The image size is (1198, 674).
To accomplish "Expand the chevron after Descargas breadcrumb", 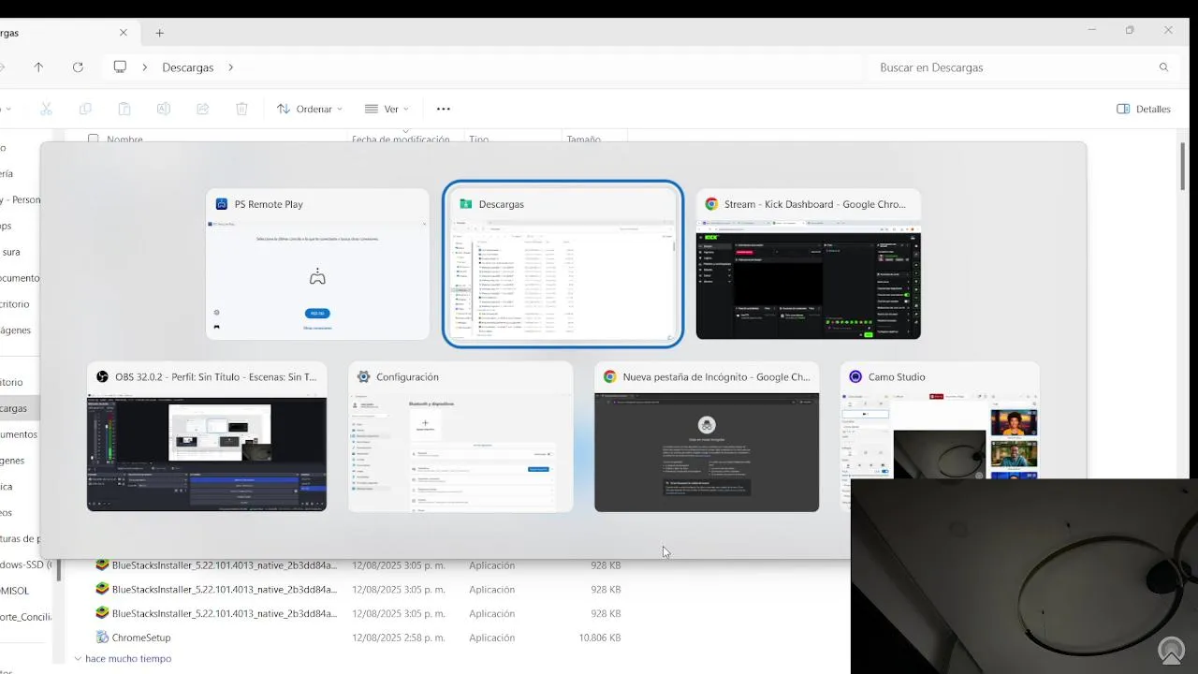I will 230,67.
